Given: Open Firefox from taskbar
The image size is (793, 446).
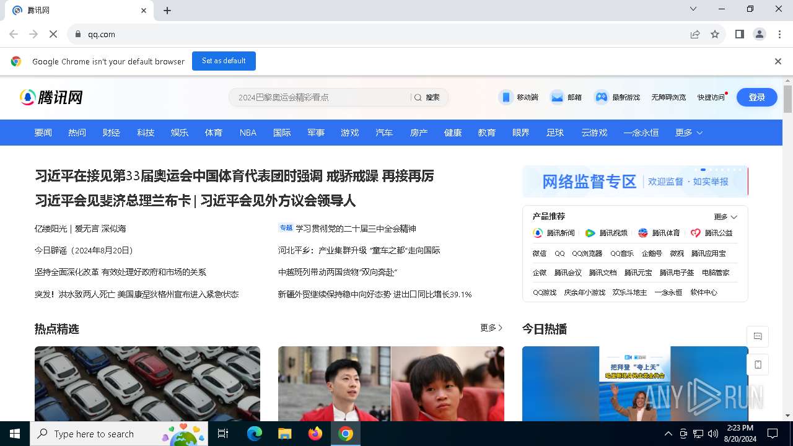Looking at the screenshot, I should pyautogui.click(x=315, y=434).
